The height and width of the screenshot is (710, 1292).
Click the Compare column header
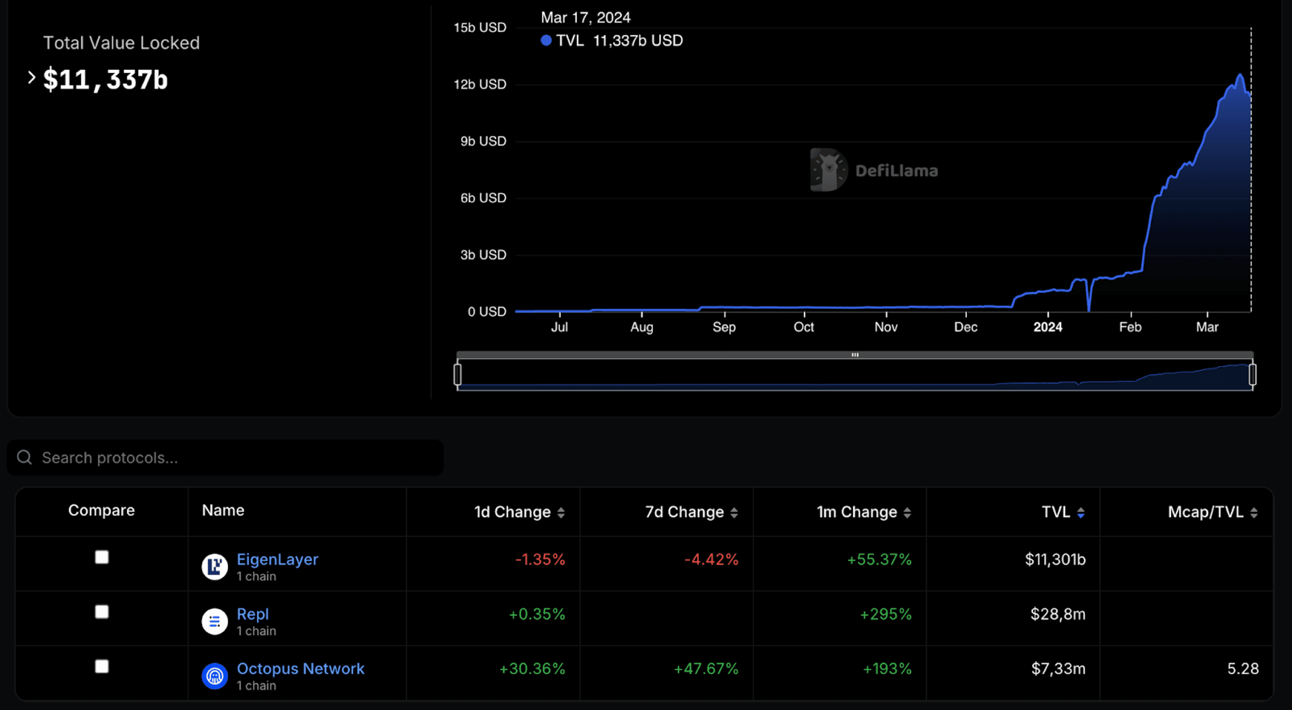pos(101,510)
